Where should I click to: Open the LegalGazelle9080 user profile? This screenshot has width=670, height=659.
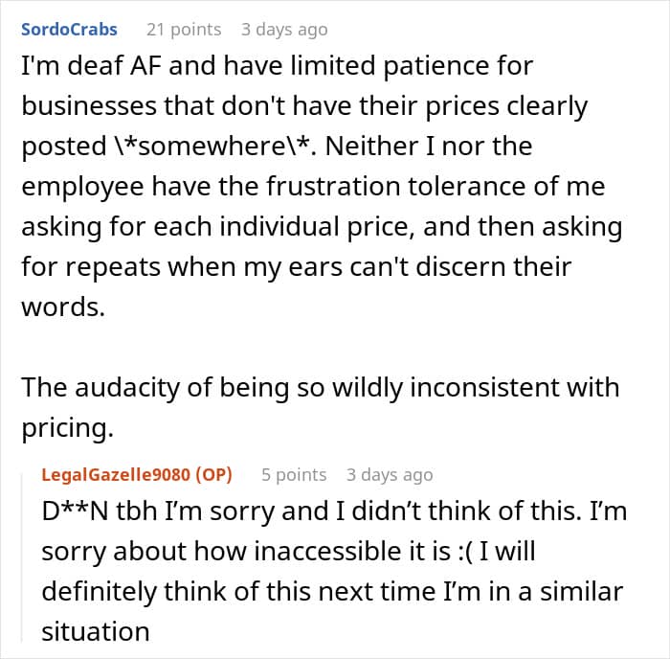coord(116,475)
